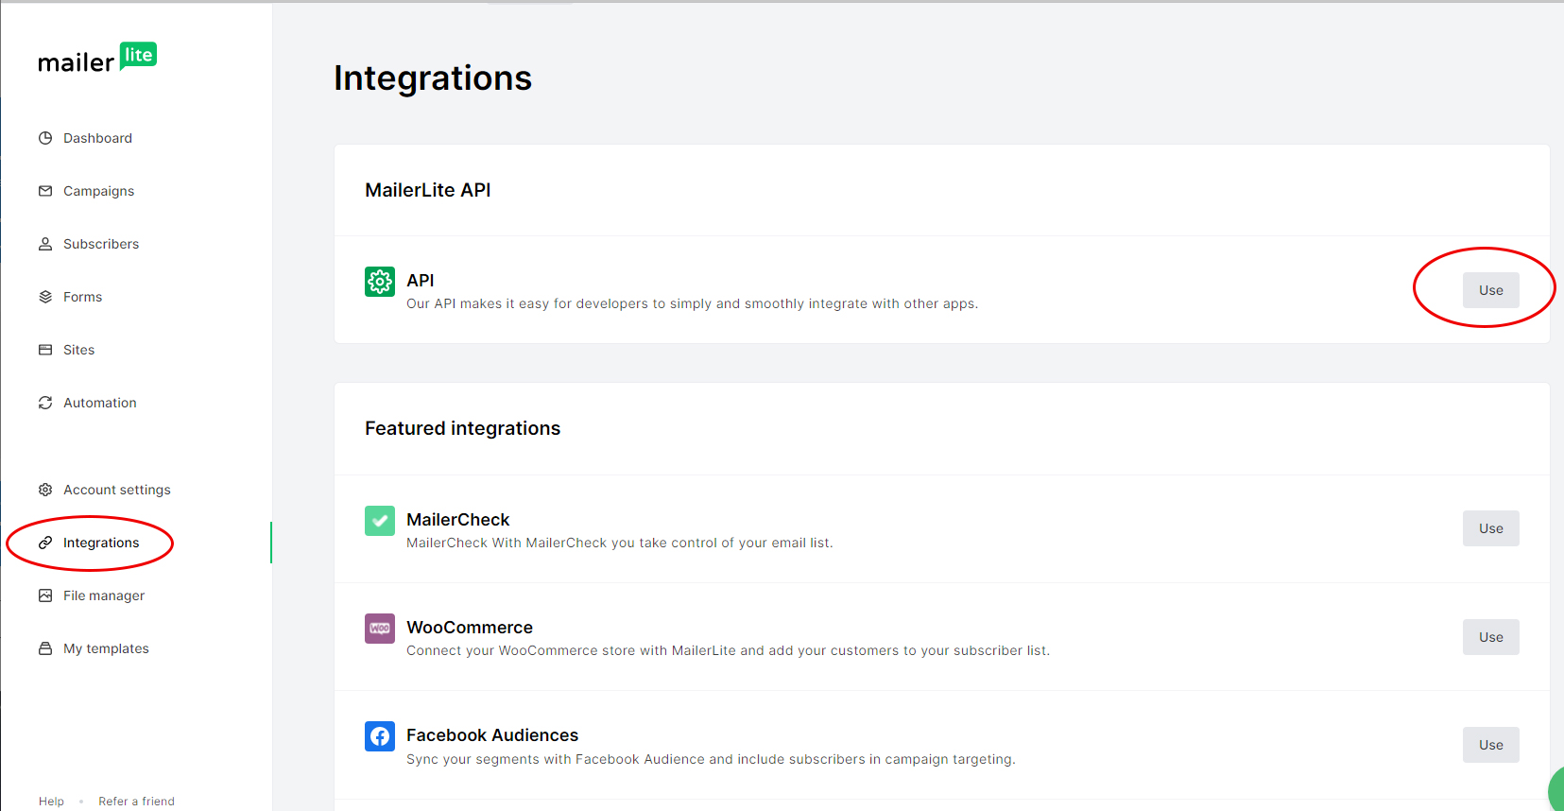Screen dimensions: 1564x811
Task: Click the Subscribers person icon
Action: point(45,244)
